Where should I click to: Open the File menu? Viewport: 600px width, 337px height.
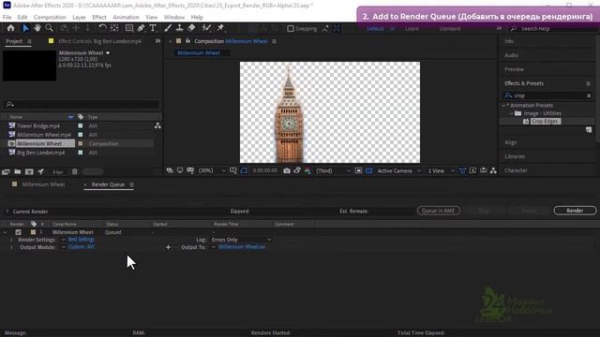(7, 17)
